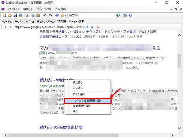The image size is (183, 138).
Task: Click the Paste clipboard icon
Action: tap(38, 15)
